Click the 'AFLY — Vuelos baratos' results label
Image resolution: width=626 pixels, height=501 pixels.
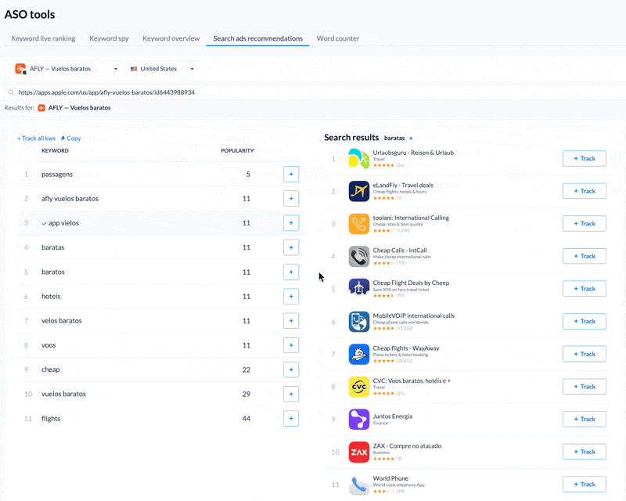pos(80,108)
